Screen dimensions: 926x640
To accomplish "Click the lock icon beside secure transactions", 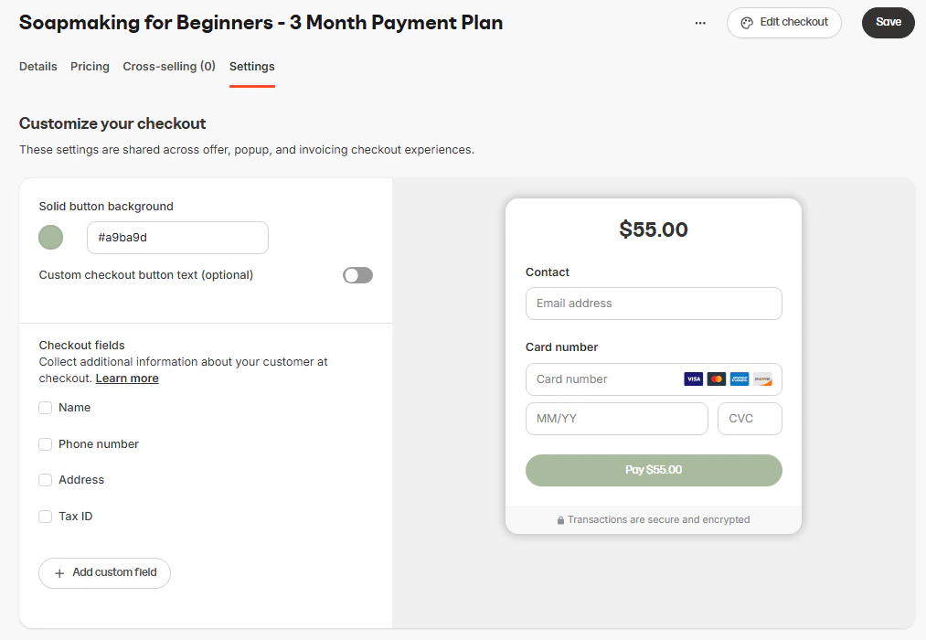I will 560,520.
